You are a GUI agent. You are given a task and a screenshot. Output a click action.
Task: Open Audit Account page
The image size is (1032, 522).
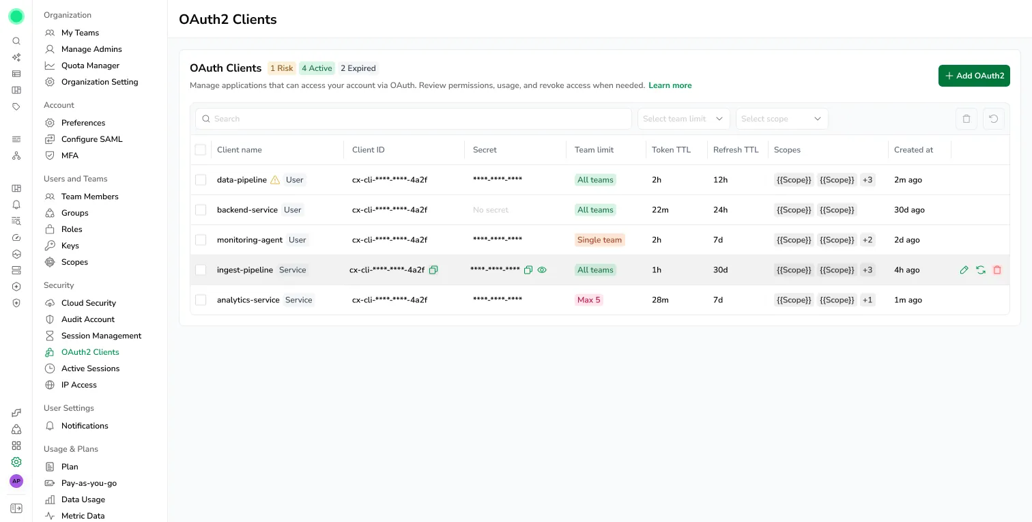click(88, 319)
